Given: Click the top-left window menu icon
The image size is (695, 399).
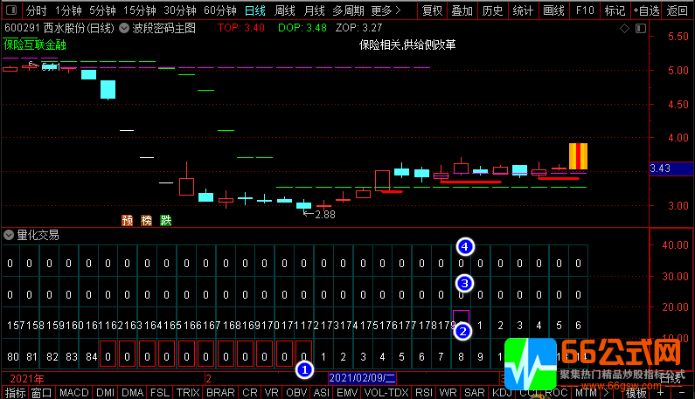Looking at the screenshot, I should click(x=10, y=11).
